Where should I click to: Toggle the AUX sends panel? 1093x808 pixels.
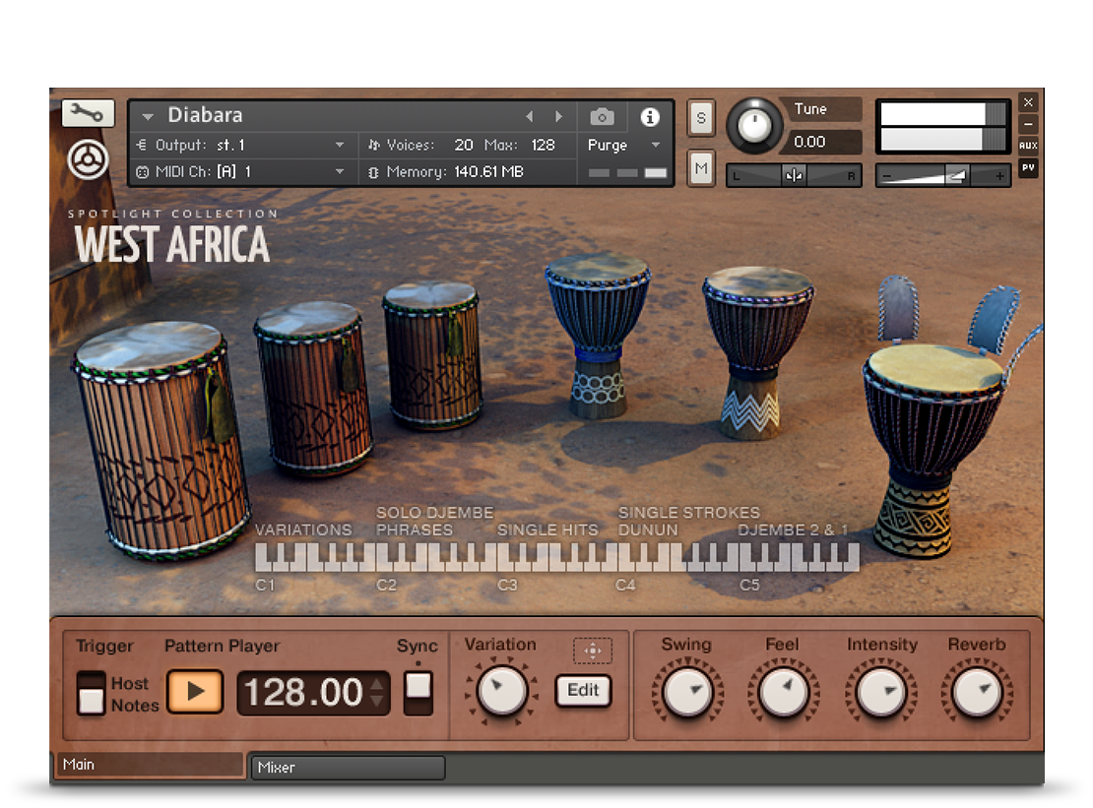click(x=1028, y=146)
